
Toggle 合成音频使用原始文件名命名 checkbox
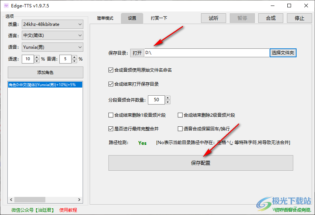pyautogui.click(x=111, y=70)
